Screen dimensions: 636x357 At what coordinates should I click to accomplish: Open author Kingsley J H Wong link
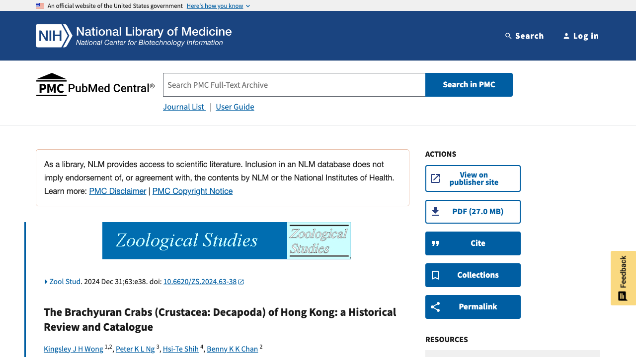73,349
